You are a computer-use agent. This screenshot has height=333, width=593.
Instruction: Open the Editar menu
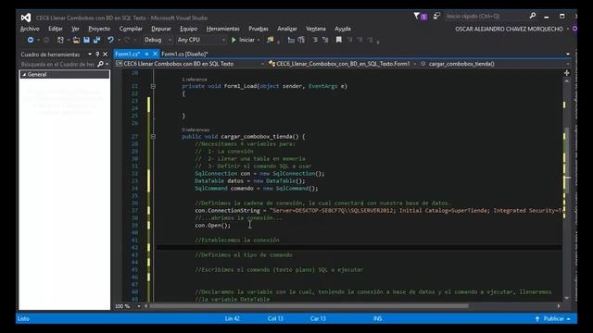point(56,29)
